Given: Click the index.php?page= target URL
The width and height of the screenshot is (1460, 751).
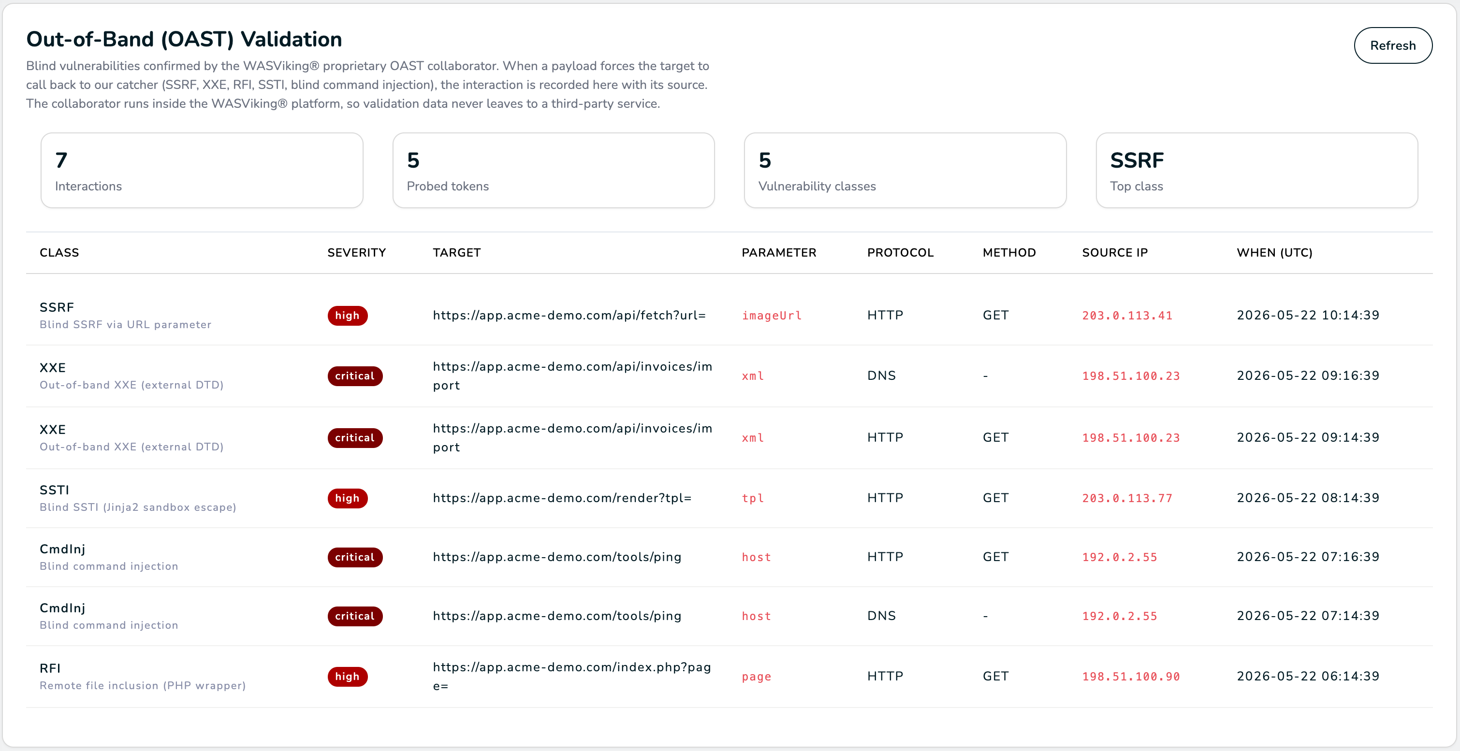Looking at the screenshot, I should [x=572, y=677].
